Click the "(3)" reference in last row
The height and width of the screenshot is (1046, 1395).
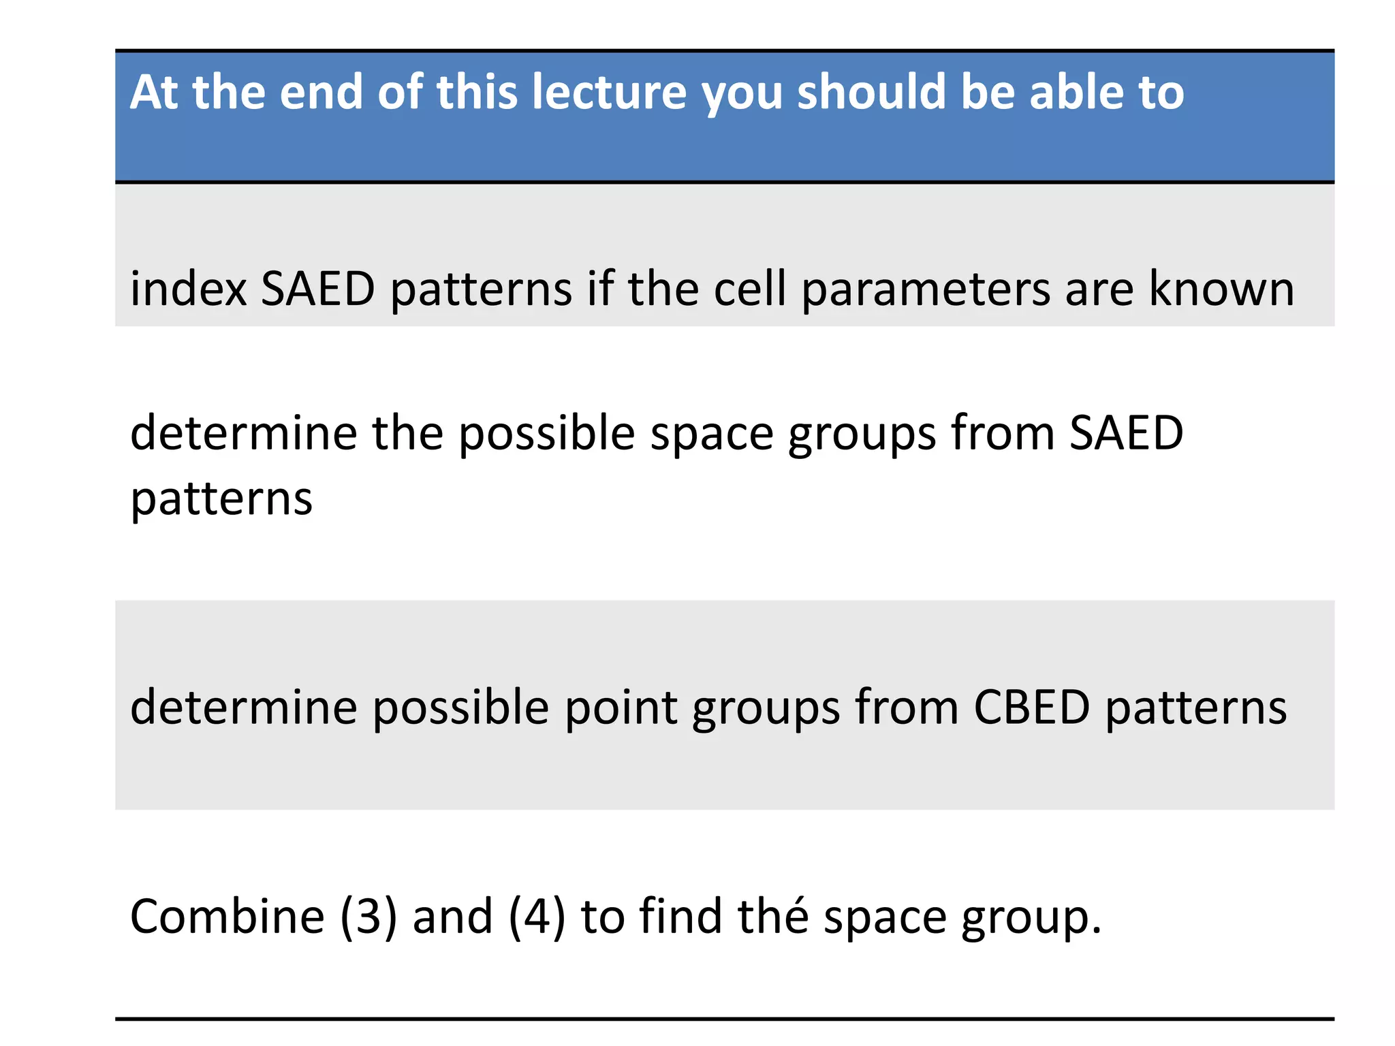click(369, 917)
